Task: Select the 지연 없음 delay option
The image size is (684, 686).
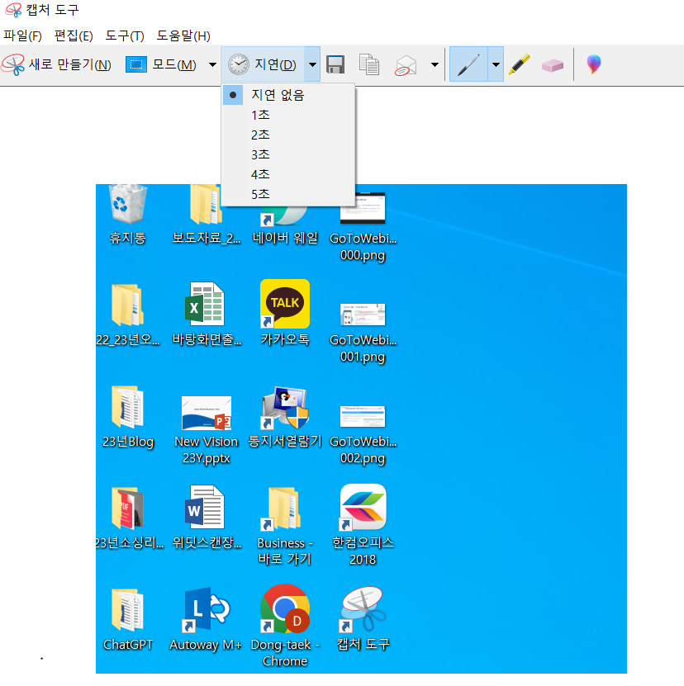Action: 288,95
